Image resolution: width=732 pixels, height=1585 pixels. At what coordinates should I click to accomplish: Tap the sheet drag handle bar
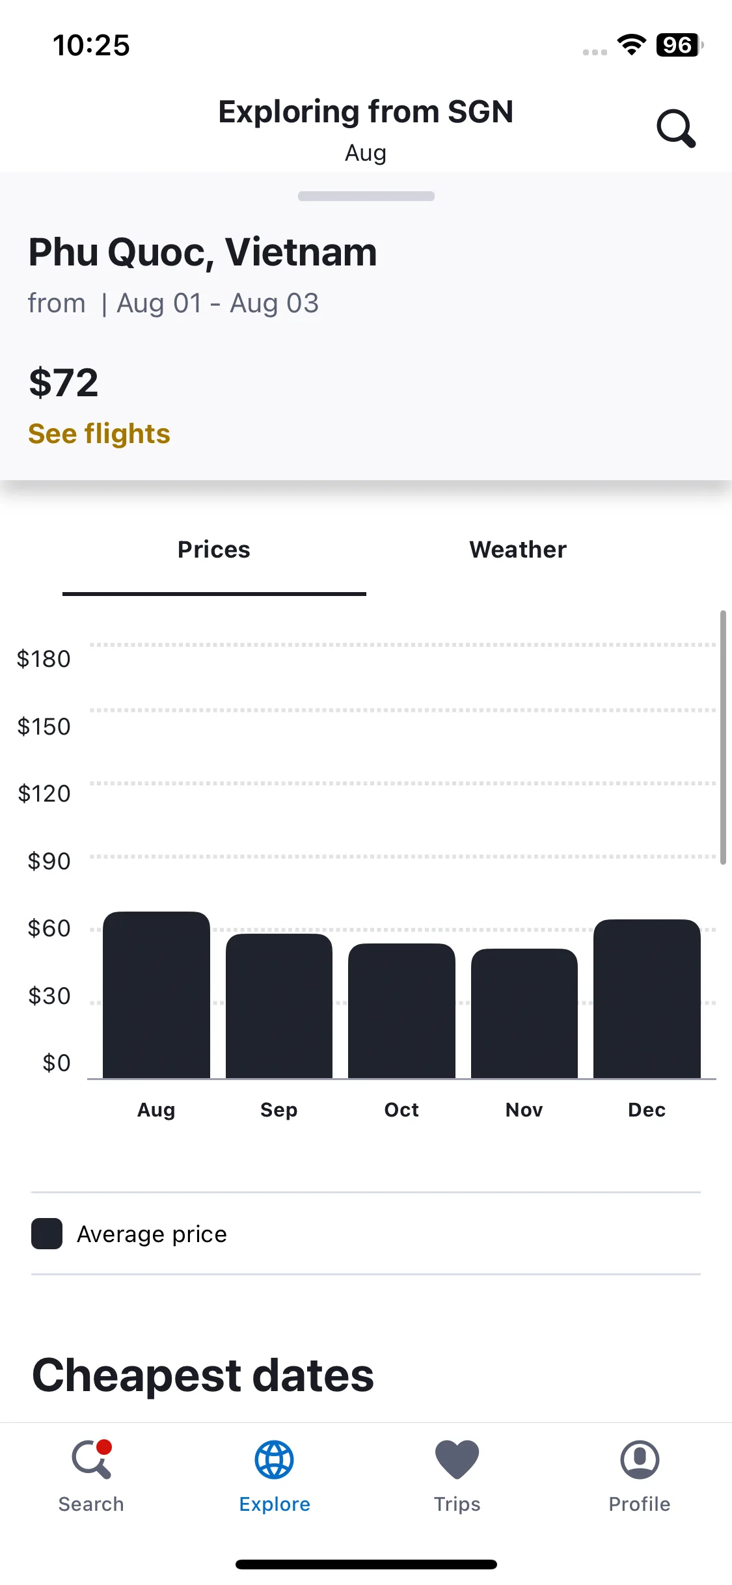(x=366, y=196)
